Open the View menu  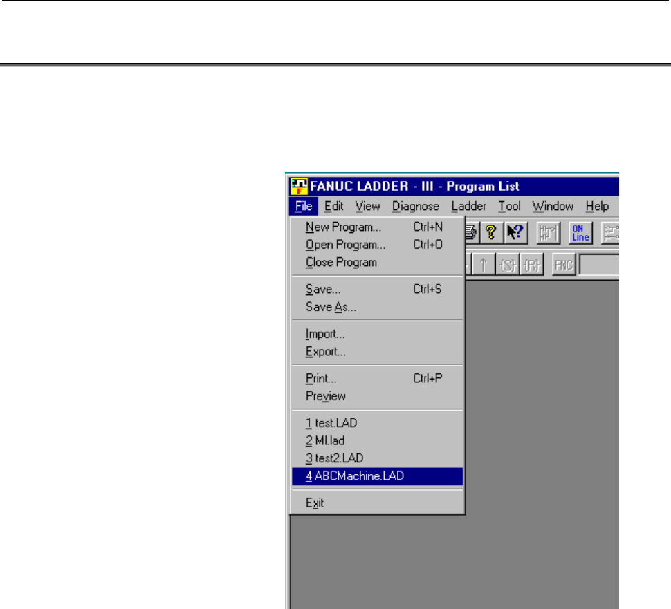[367, 207]
